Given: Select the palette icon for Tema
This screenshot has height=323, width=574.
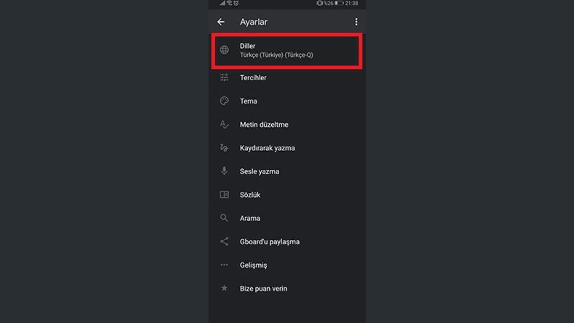Looking at the screenshot, I should pyautogui.click(x=224, y=101).
